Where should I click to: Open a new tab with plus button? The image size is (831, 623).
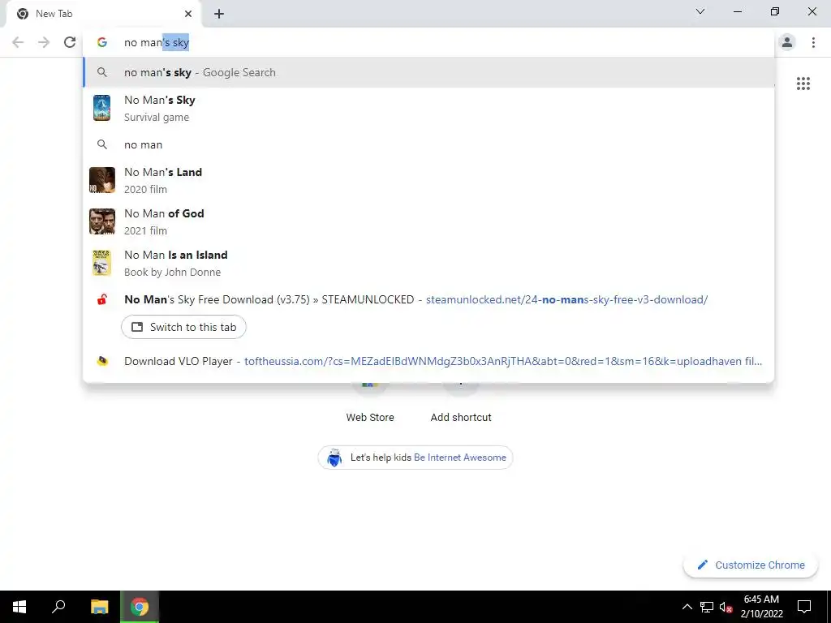(219, 14)
